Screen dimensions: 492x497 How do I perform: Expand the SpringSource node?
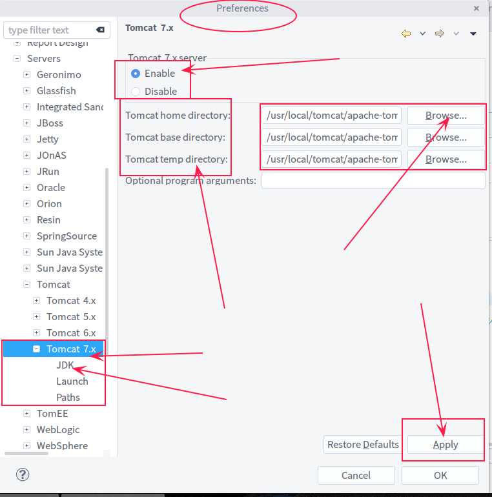(27, 236)
